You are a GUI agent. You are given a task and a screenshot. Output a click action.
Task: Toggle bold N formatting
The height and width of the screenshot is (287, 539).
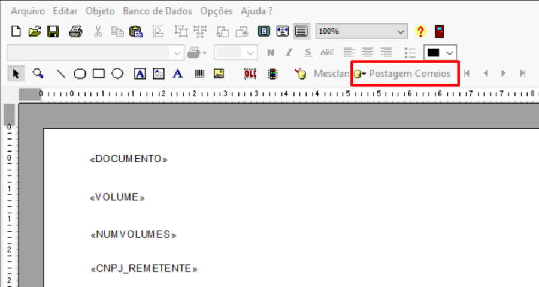click(x=271, y=53)
